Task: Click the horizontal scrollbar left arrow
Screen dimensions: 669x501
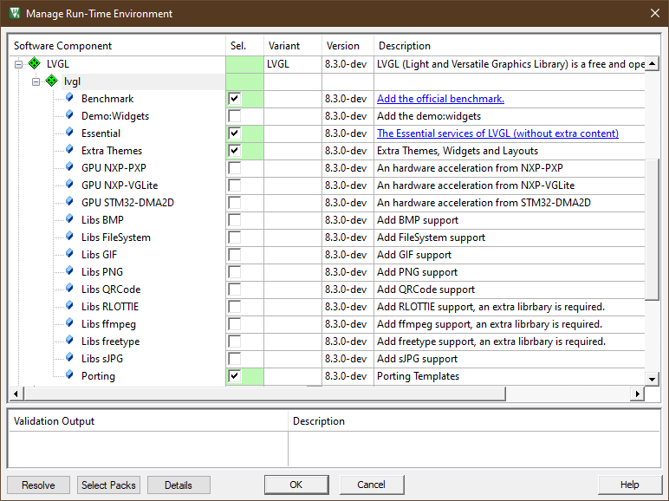Action: pyautogui.click(x=16, y=394)
